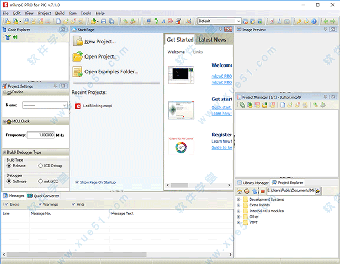Screen dimensions: 340x264
Task: Click the Save All files icon
Action: (x=111, y=21)
